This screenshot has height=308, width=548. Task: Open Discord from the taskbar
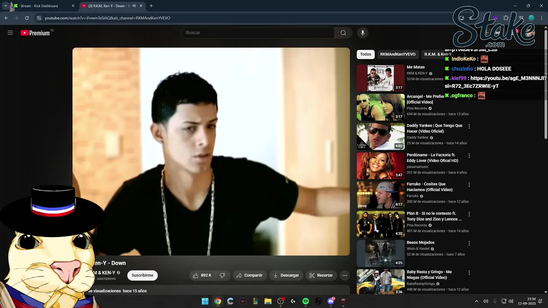331,301
